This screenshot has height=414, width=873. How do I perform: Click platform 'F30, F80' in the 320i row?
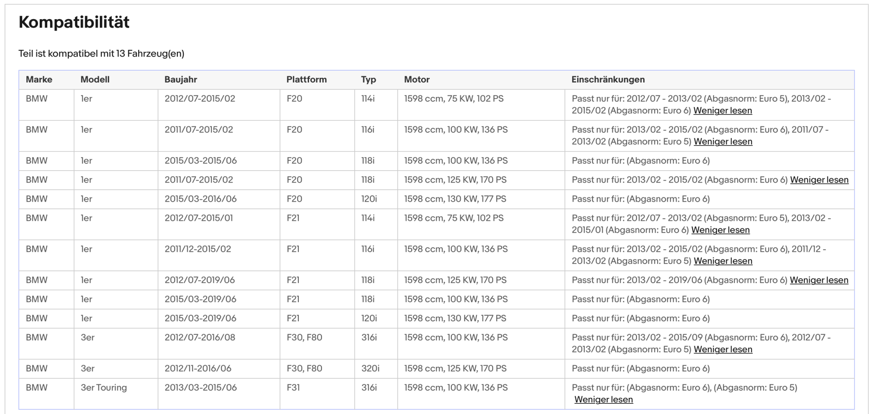[304, 369]
